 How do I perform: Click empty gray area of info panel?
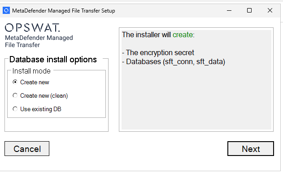[196, 99]
